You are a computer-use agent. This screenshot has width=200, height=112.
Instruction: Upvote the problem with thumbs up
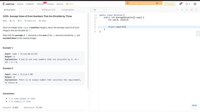[x=12, y=21]
